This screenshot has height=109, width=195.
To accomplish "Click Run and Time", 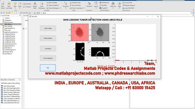I will click(75, 5).
